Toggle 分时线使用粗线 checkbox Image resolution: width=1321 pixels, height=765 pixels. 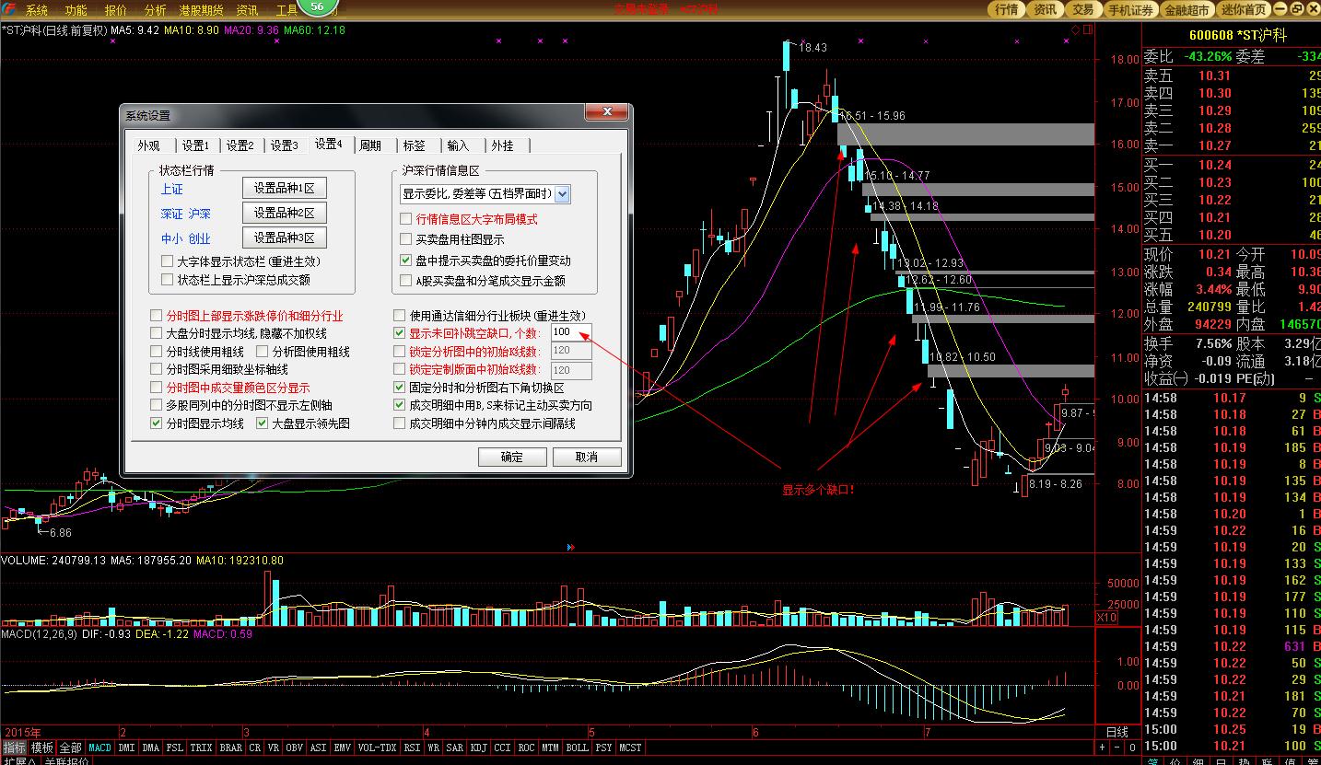(x=156, y=352)
